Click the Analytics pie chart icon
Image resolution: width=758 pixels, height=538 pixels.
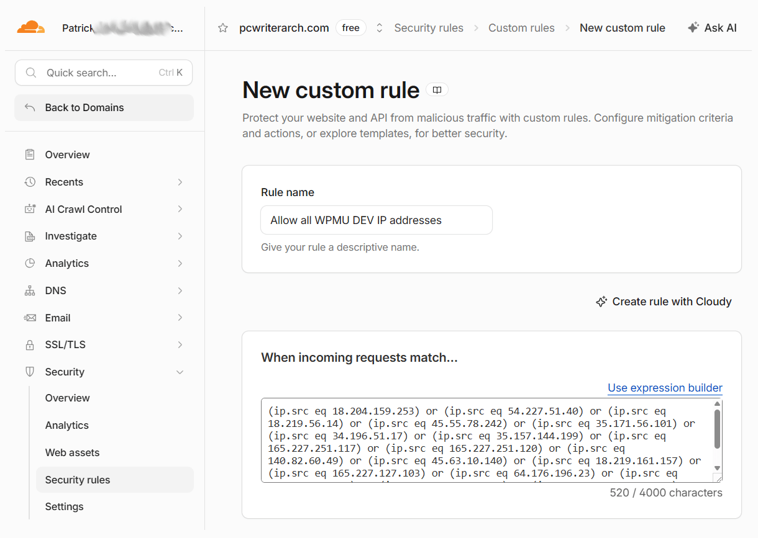coord(30,263)
